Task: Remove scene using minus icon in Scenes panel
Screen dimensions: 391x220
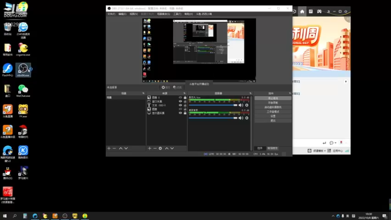Action: 114,149
